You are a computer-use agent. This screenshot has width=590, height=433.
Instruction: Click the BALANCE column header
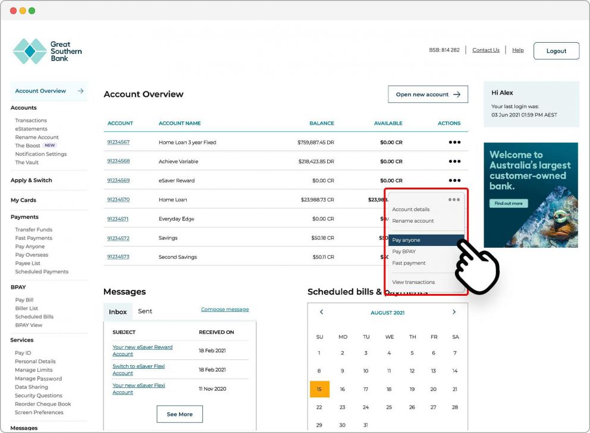(322, 124)
